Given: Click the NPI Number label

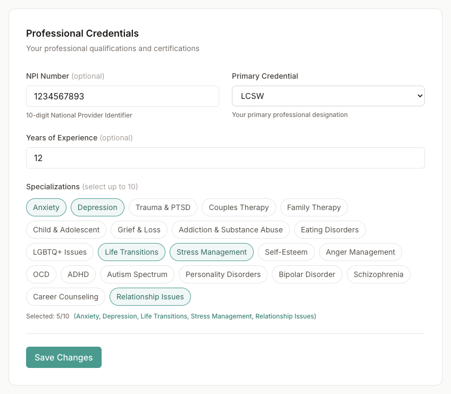Looking at the screenshot, I should 47,76.
